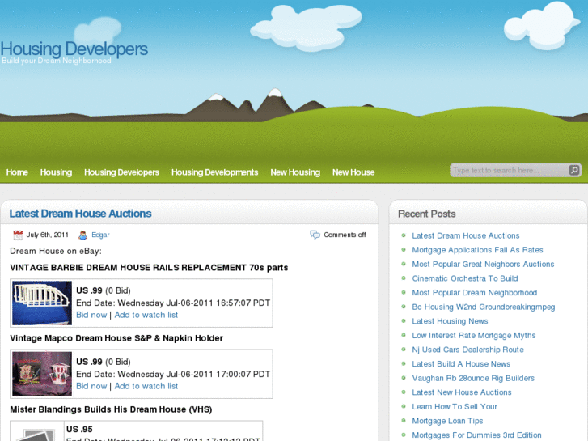Open Vaughan Rb 28ounce Rig Builders post
The width and height of the screenshot is (588, 441).
pyautogui.click(x=473, y=379)
